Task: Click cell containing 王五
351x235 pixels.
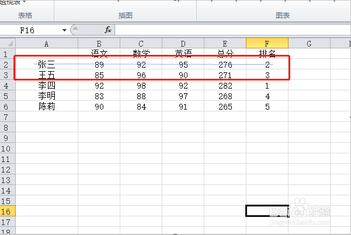Action: pyautogui.click(x=47, y=75)
